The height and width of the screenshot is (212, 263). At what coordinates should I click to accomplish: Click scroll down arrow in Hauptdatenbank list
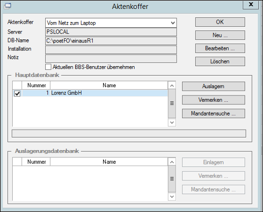[x=172, y=122]
